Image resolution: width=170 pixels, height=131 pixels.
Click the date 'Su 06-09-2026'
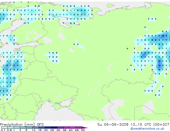pos(113,124)
